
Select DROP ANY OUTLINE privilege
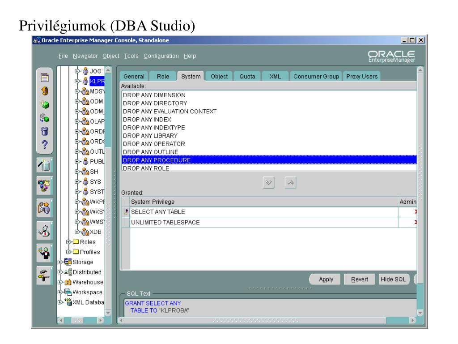click(269, 152)
